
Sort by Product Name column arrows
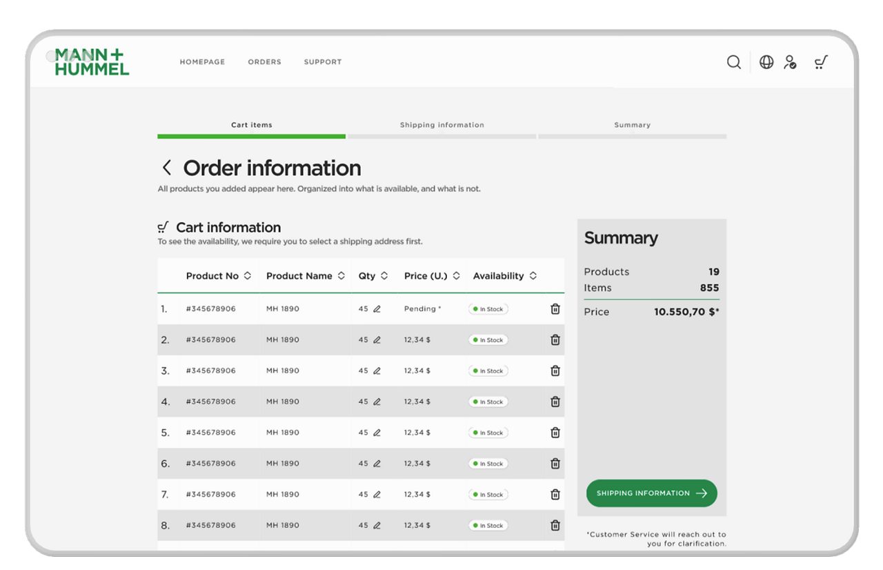[x=341, y=276]
